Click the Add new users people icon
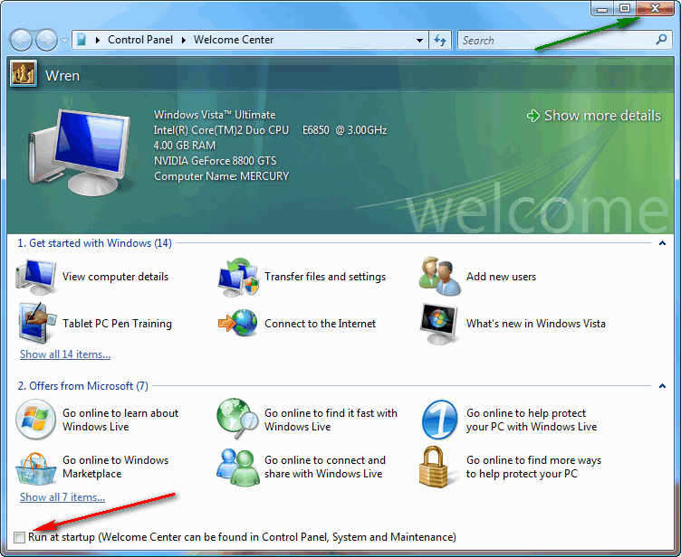Screen dimensions: 681x557 [x=439, y=277]
